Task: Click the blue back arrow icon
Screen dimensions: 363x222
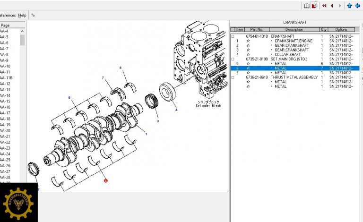Action: (x=358, y=6)
